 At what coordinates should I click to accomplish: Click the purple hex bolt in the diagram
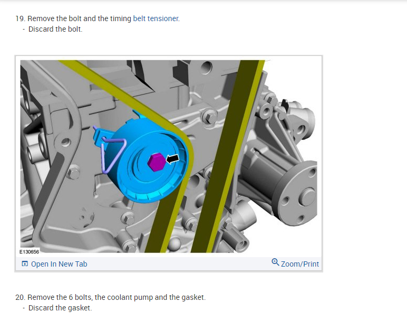coord(156,162)
